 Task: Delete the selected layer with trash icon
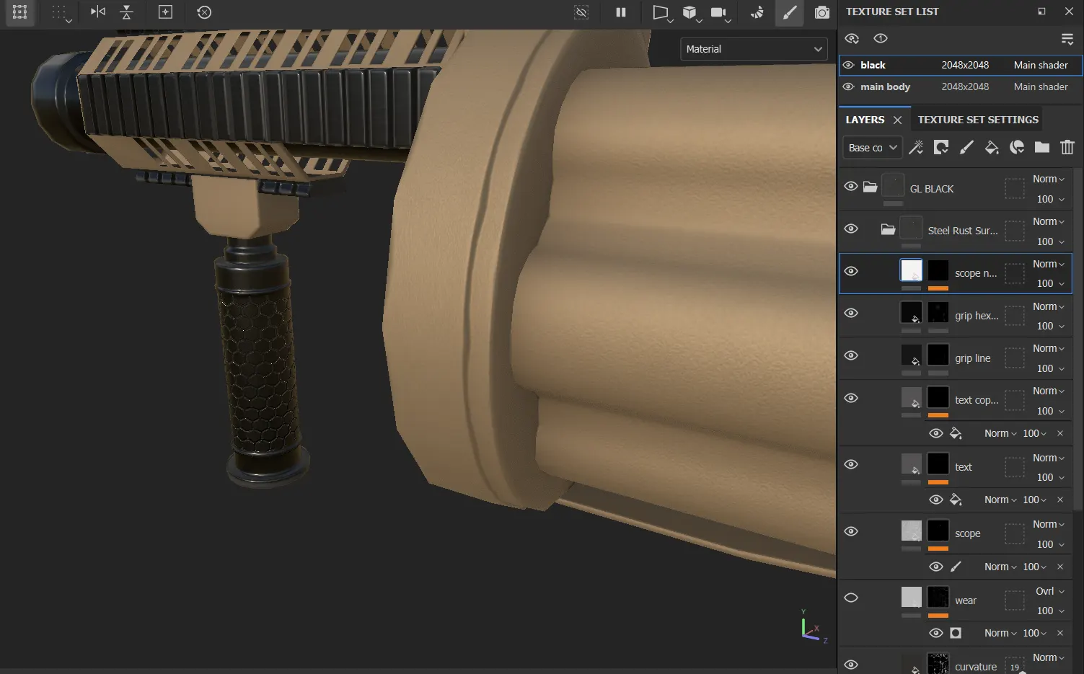pyautogui.click(x=1067, y=148)
